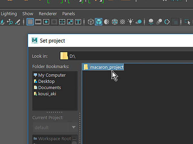Click scroll-up arrow beside Workspace Root
This screenshot has width=193, height=144.
coord(74,139)
